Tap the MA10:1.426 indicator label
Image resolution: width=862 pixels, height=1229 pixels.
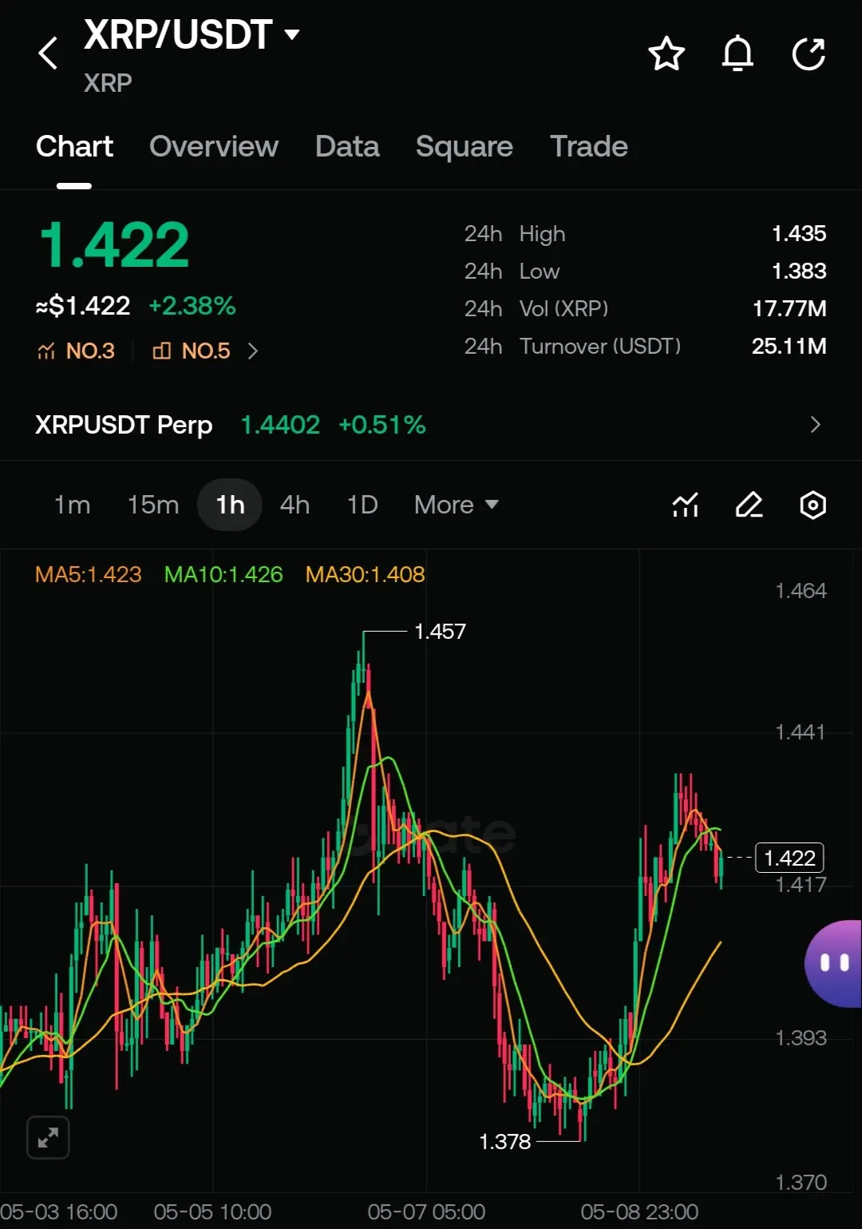(x=223, y=574)
